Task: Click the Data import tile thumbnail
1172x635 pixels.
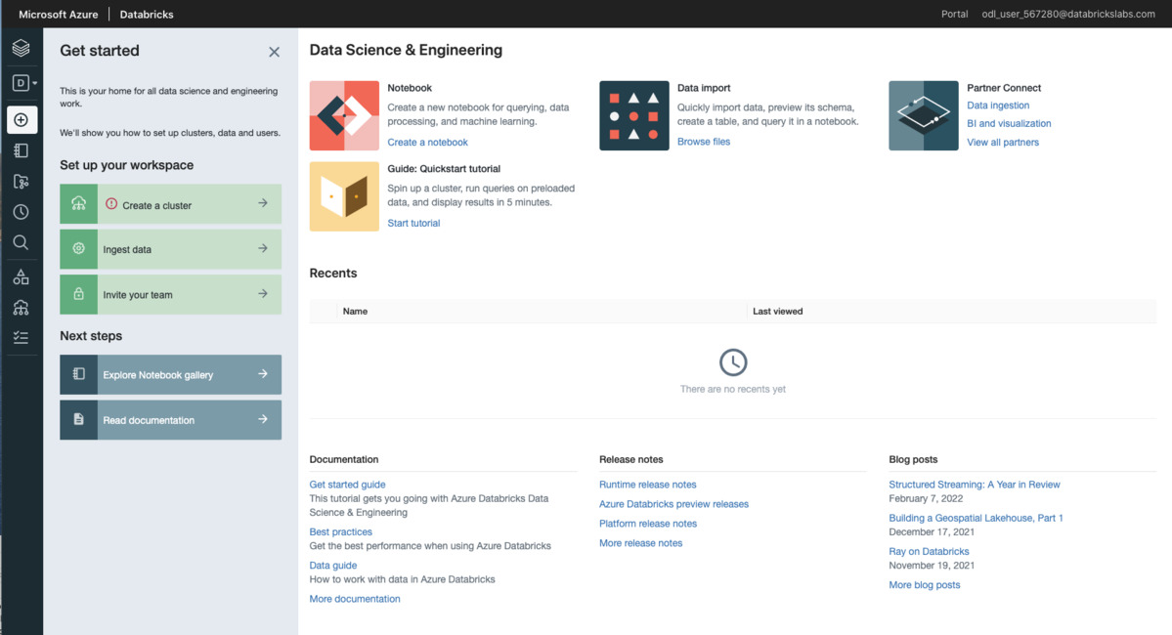Action: 633,116
